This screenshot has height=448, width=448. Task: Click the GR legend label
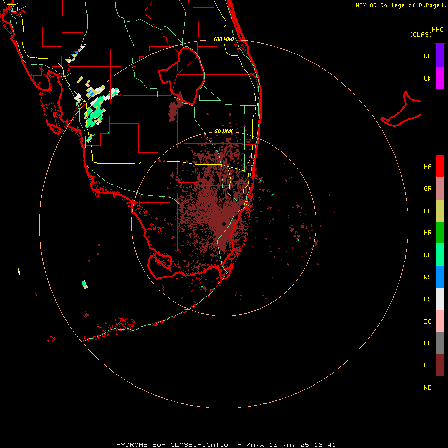pos(427,189)
